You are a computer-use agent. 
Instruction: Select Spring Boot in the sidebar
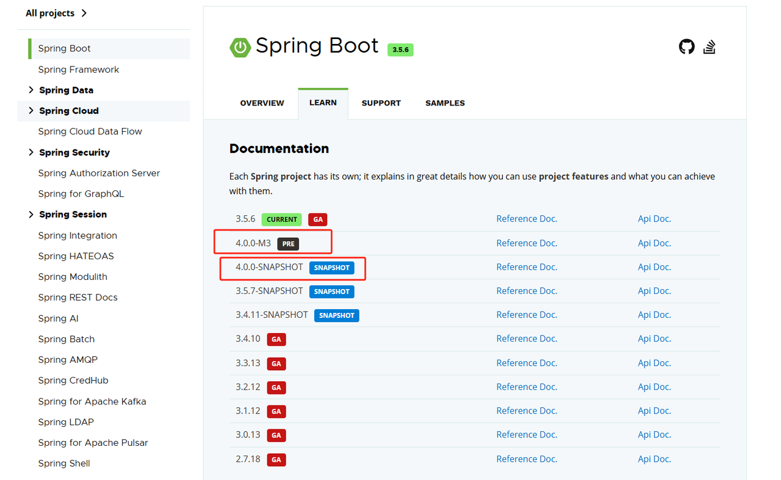tap(109, 48)
